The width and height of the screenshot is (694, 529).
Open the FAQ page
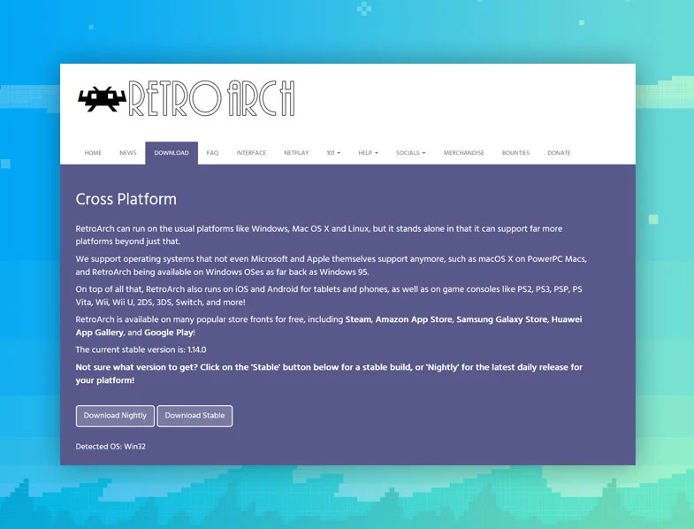point(212,153)
